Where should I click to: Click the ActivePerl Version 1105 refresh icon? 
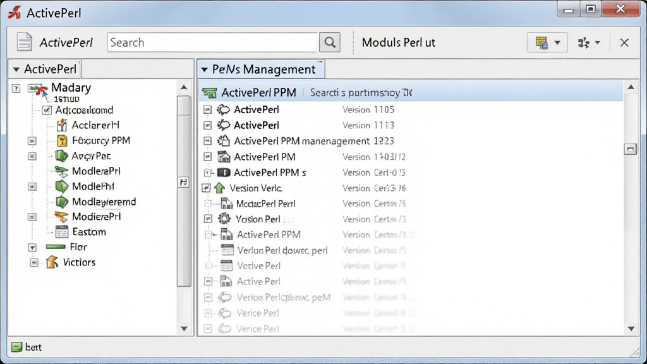pyautogui.click(x=224, y=110)
